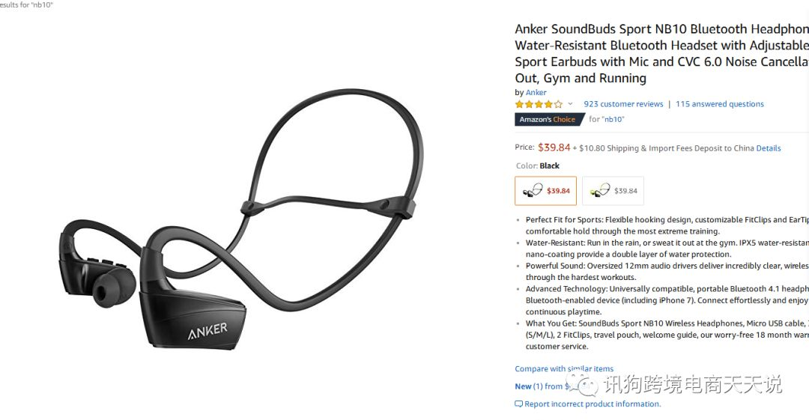Viewport: 809px width, 420px height.
Task: Select the green color variant swatch
Action: (x=613, y=191)
